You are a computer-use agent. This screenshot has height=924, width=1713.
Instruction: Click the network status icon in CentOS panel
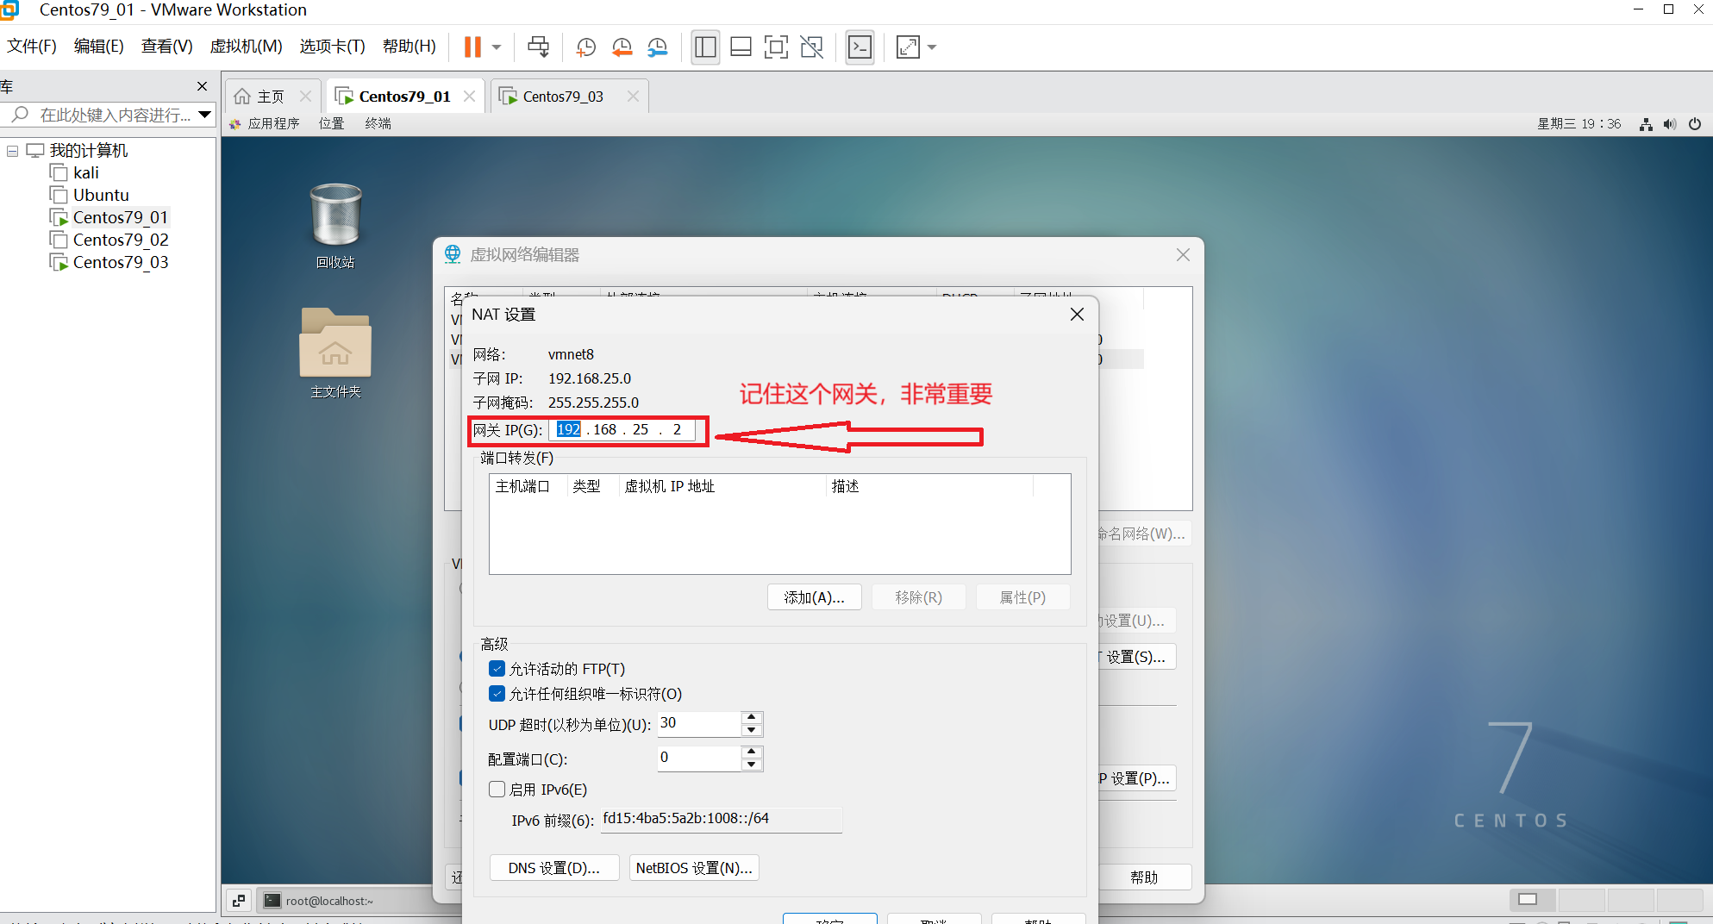point(1646,124)
